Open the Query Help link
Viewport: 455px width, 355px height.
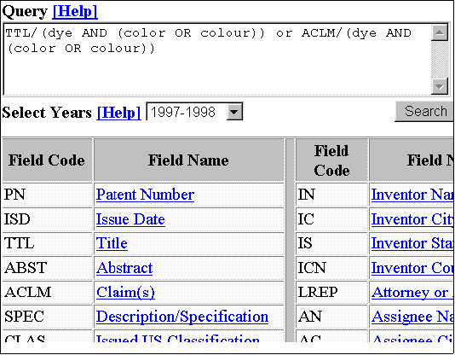point(75,12)
